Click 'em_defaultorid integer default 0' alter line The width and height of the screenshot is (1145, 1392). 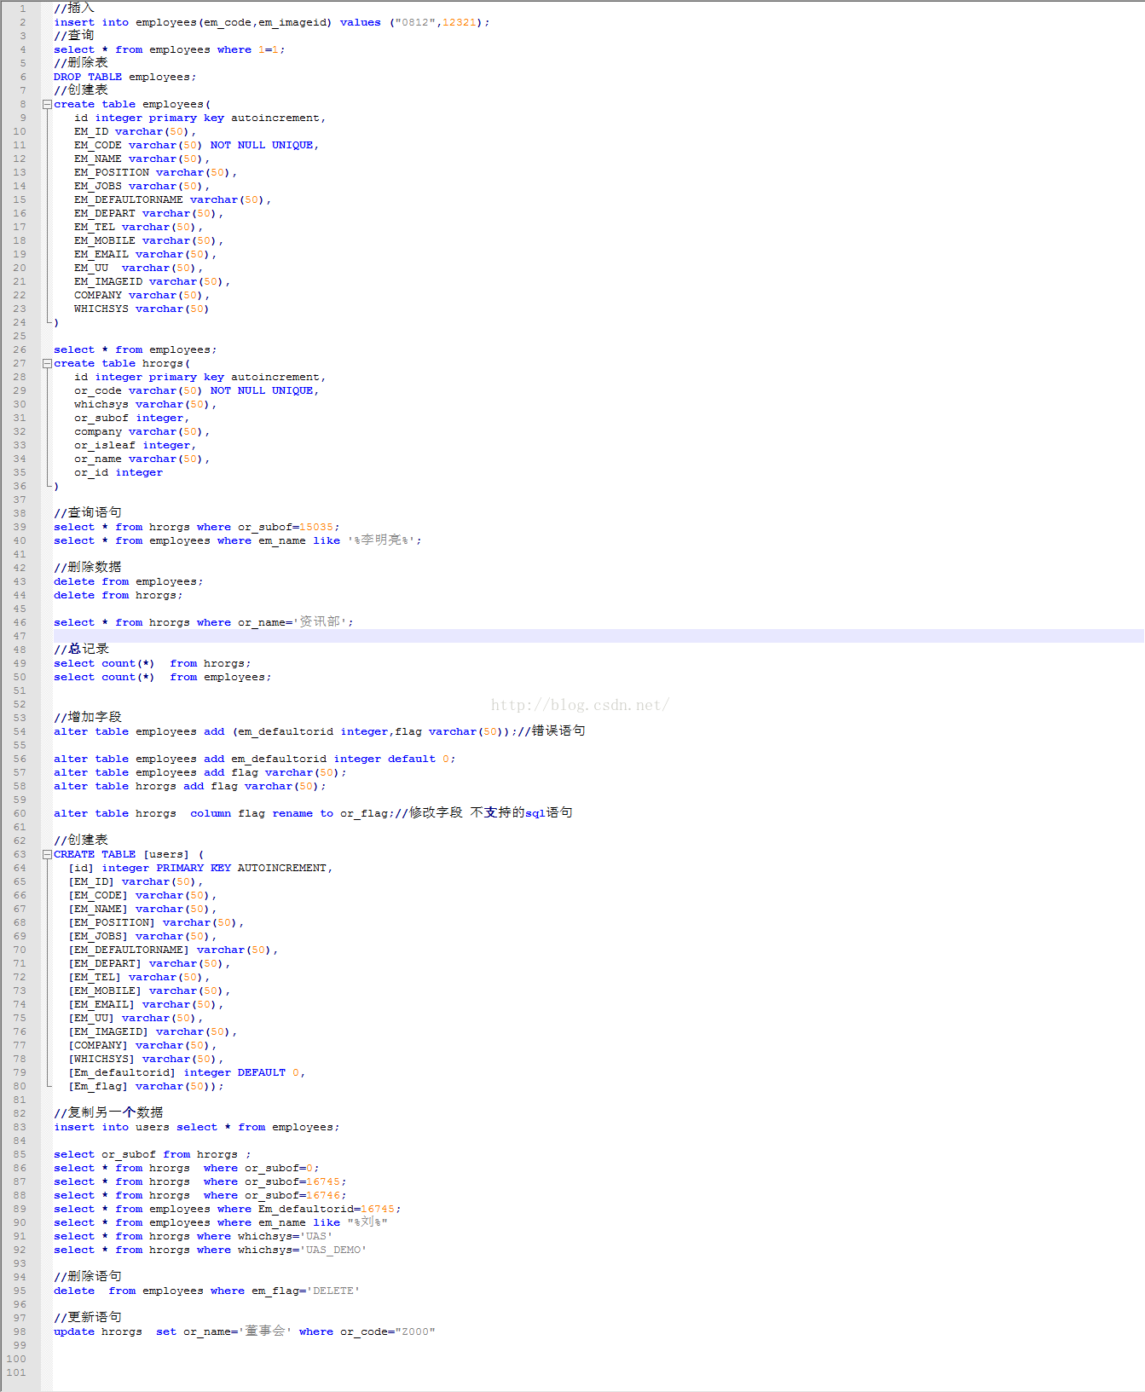point(255,759)
